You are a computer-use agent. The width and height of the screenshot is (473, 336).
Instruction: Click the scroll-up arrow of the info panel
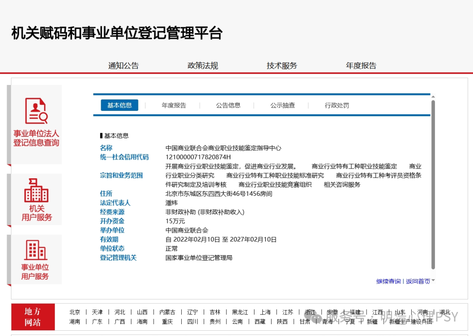click(433, 97)
